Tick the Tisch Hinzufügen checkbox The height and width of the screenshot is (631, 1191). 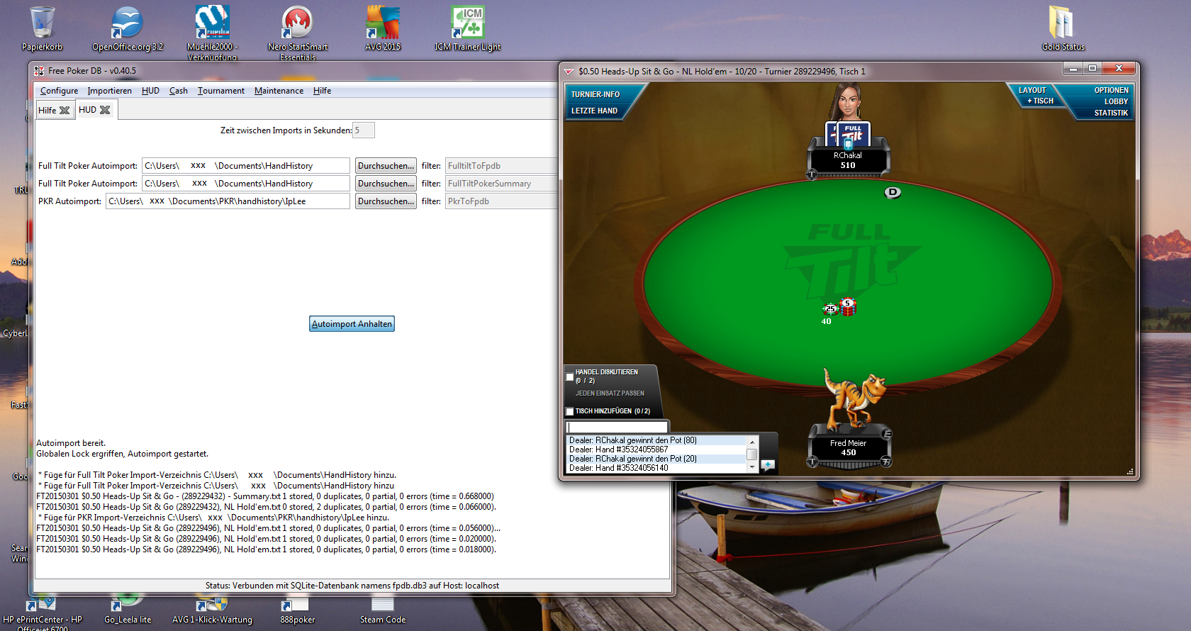click(x=569, y=411)
